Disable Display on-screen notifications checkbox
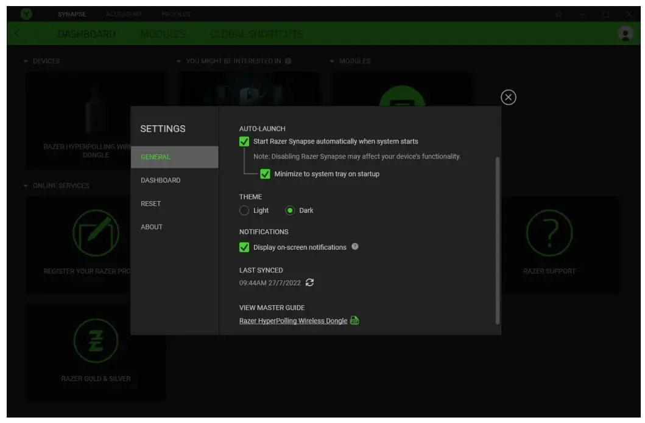This screenshot has width=645, height=423. (x=244, y=247)
